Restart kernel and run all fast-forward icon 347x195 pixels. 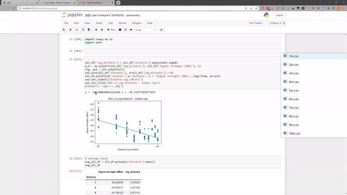click(131, 30)
